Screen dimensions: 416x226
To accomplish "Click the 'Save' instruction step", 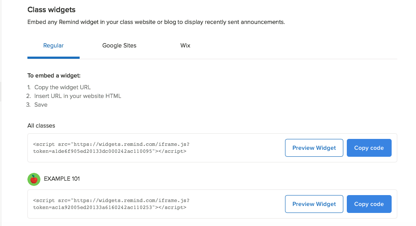I will tap(41, 105).
